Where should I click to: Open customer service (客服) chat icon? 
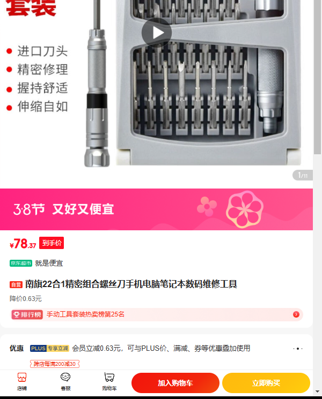(x=65, y=381)
